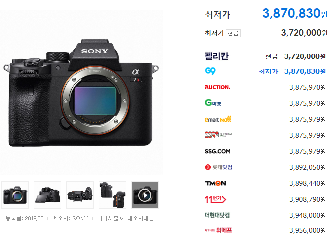Open the SONY manufacturer link
Image resolution: width=334 pixels, height=239 pixels.
click(x=80, y=218)
